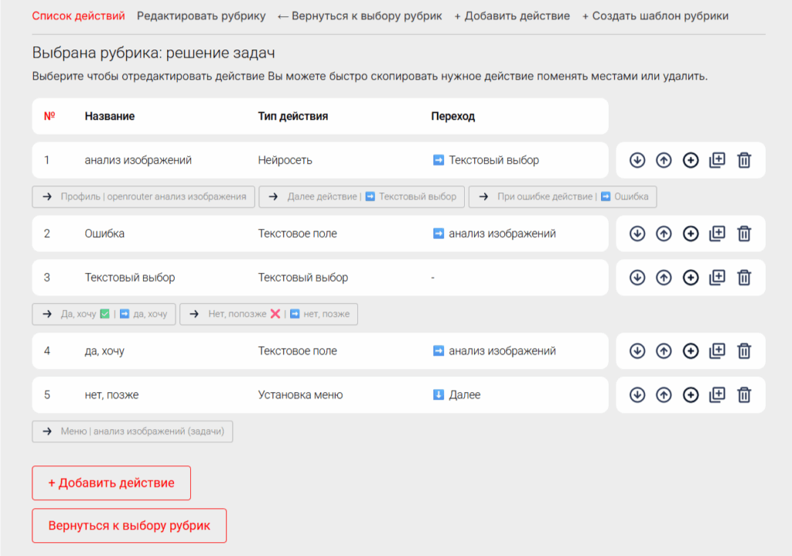The height and width of the screenshot is (556, 792).
Task: Add action after 'нет, позже' row
Action: [691, 395]
